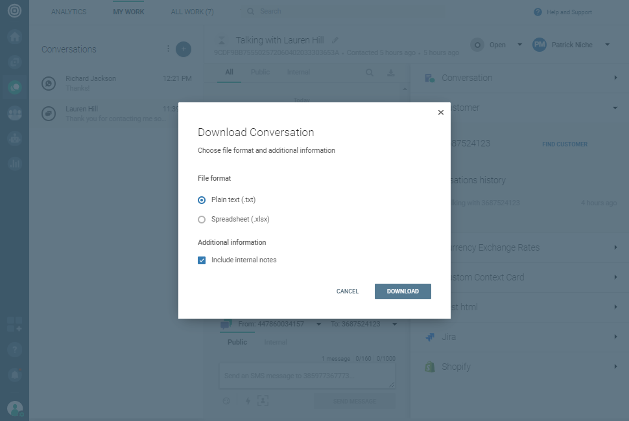Expand the Shopify panel
This screenshot has height=421, width=629.
click(x=615, y=367)
